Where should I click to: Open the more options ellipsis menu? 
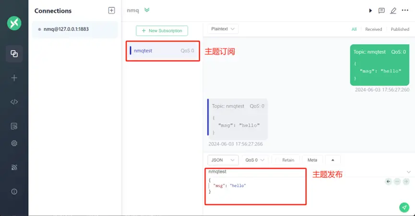coord(405,11)
